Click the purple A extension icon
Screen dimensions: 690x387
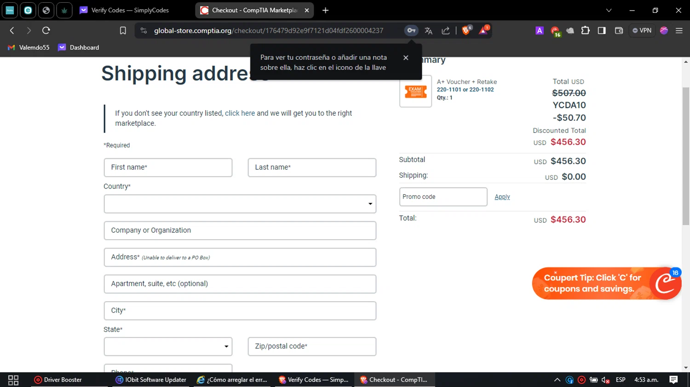tap(540, 30)
